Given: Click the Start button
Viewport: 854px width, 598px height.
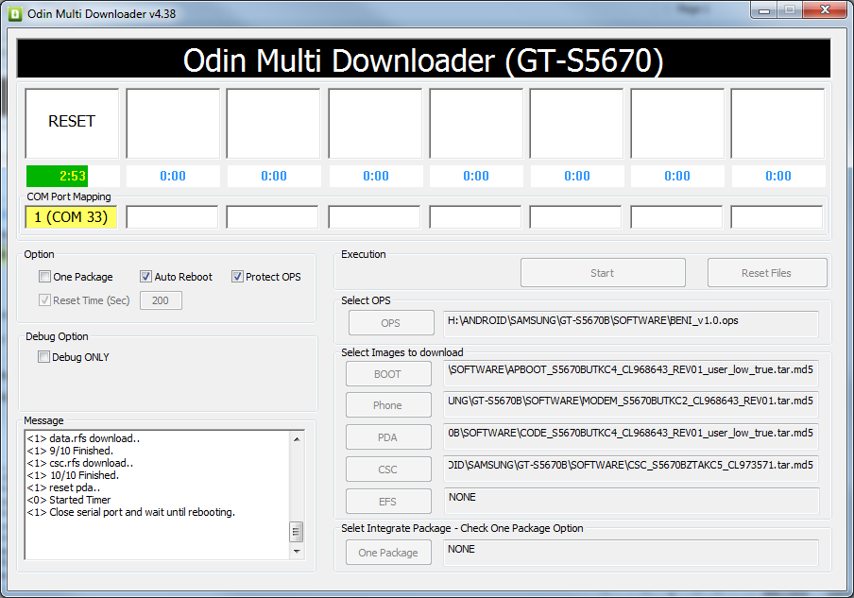Looking at the screenshot, I should (x=603, y=273).
